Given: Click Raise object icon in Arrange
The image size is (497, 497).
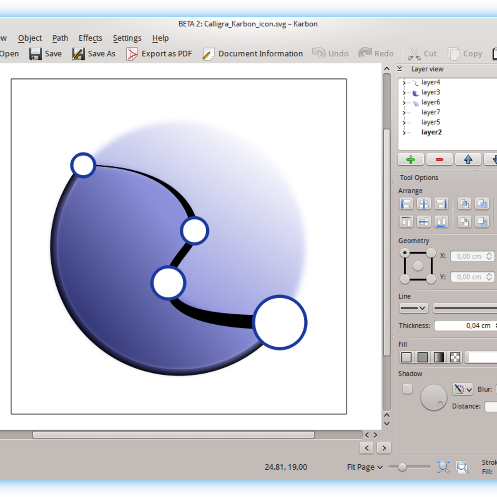Looking at the screenshot, I should [482, 204].
